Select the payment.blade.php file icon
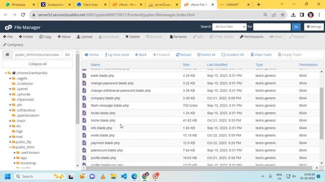The image size is (325, 182). (x=84, y=143)
